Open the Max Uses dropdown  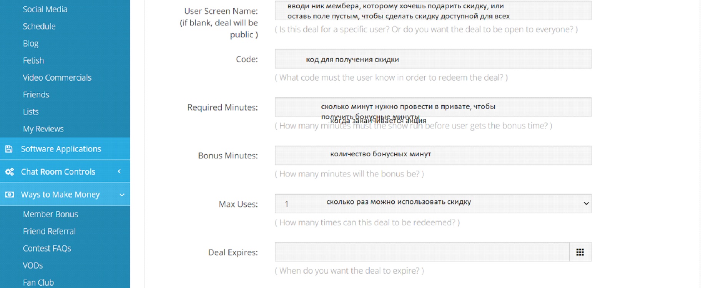pyautogui.click(x=433, y=203)
